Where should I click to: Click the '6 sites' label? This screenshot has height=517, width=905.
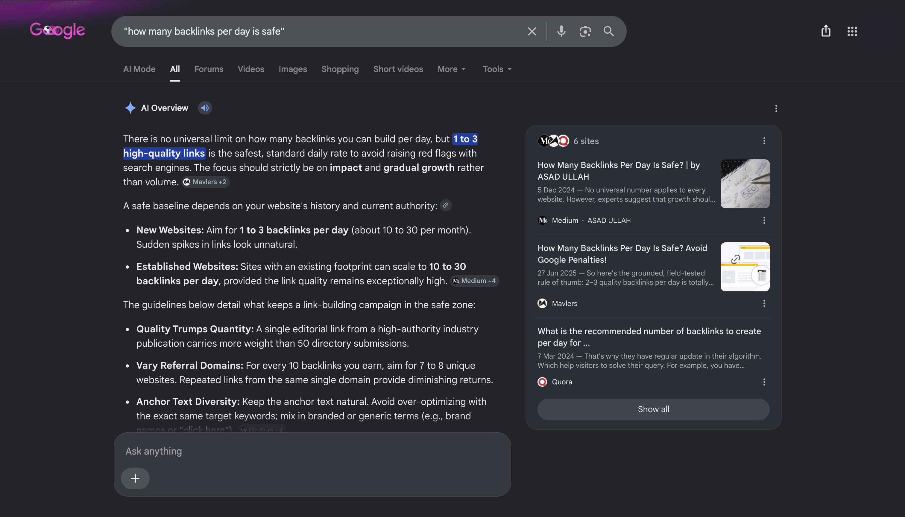tap(586, 141)
